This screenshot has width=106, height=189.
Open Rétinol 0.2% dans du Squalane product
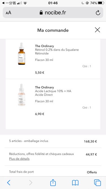point(57,50)
